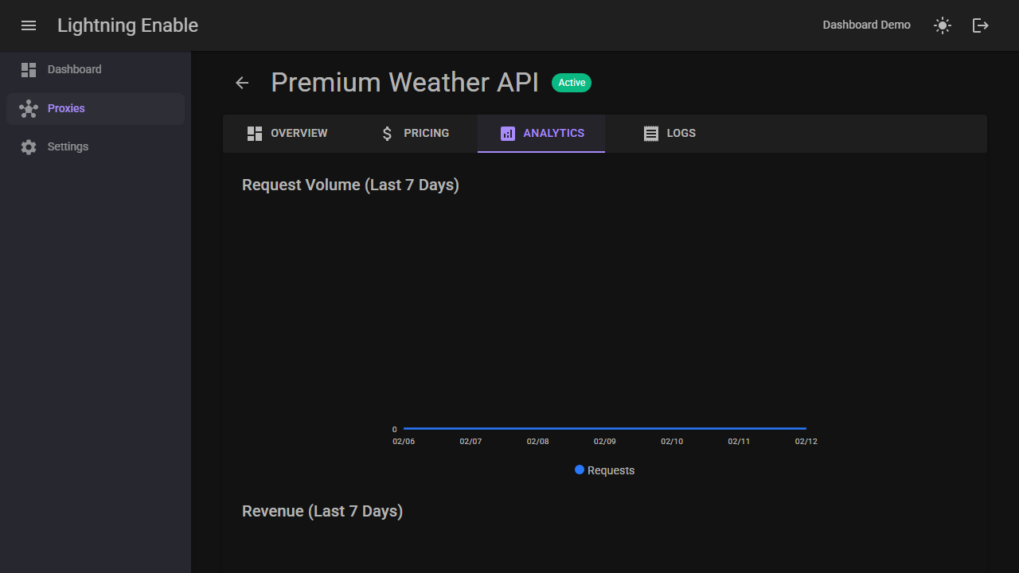Open Settings via the gear icon
The height and width of the screenshot is (573, 1019).
click(29, 146)
